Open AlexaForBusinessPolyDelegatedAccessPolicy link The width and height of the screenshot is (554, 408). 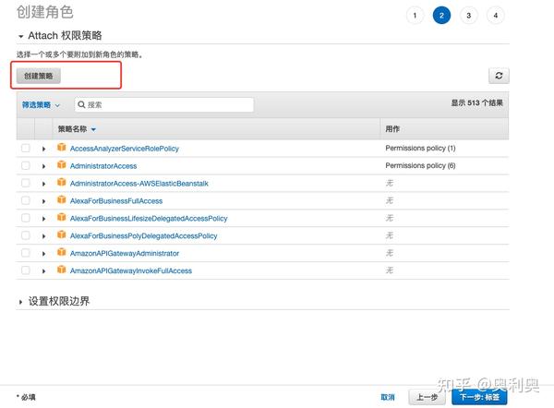(x=143, y=236)
